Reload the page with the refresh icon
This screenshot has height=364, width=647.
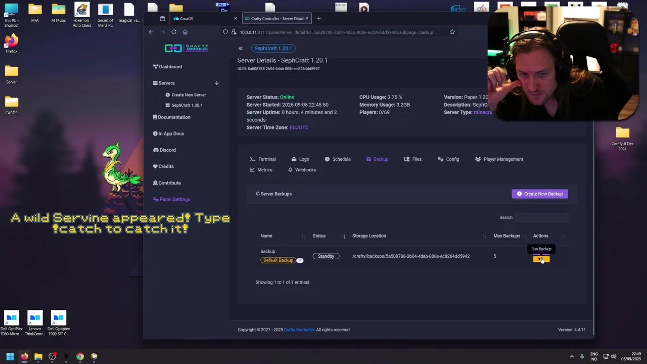click(174, 32)
